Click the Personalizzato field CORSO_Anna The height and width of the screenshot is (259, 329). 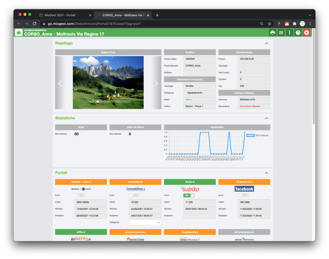click(x=199, y=66)
